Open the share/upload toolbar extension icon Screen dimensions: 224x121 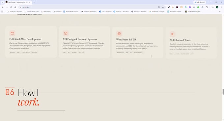click(x=203, y=7)
